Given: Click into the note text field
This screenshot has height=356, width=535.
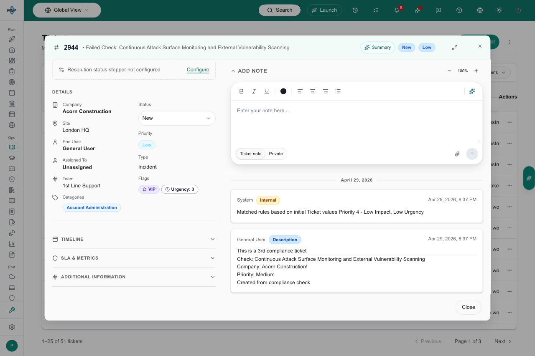Looking at the screenshot, I should point(357,122).
